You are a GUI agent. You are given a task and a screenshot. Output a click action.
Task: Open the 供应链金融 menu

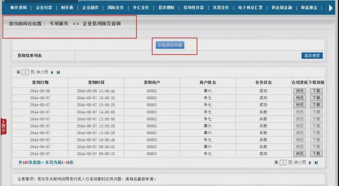pos(282,8)
